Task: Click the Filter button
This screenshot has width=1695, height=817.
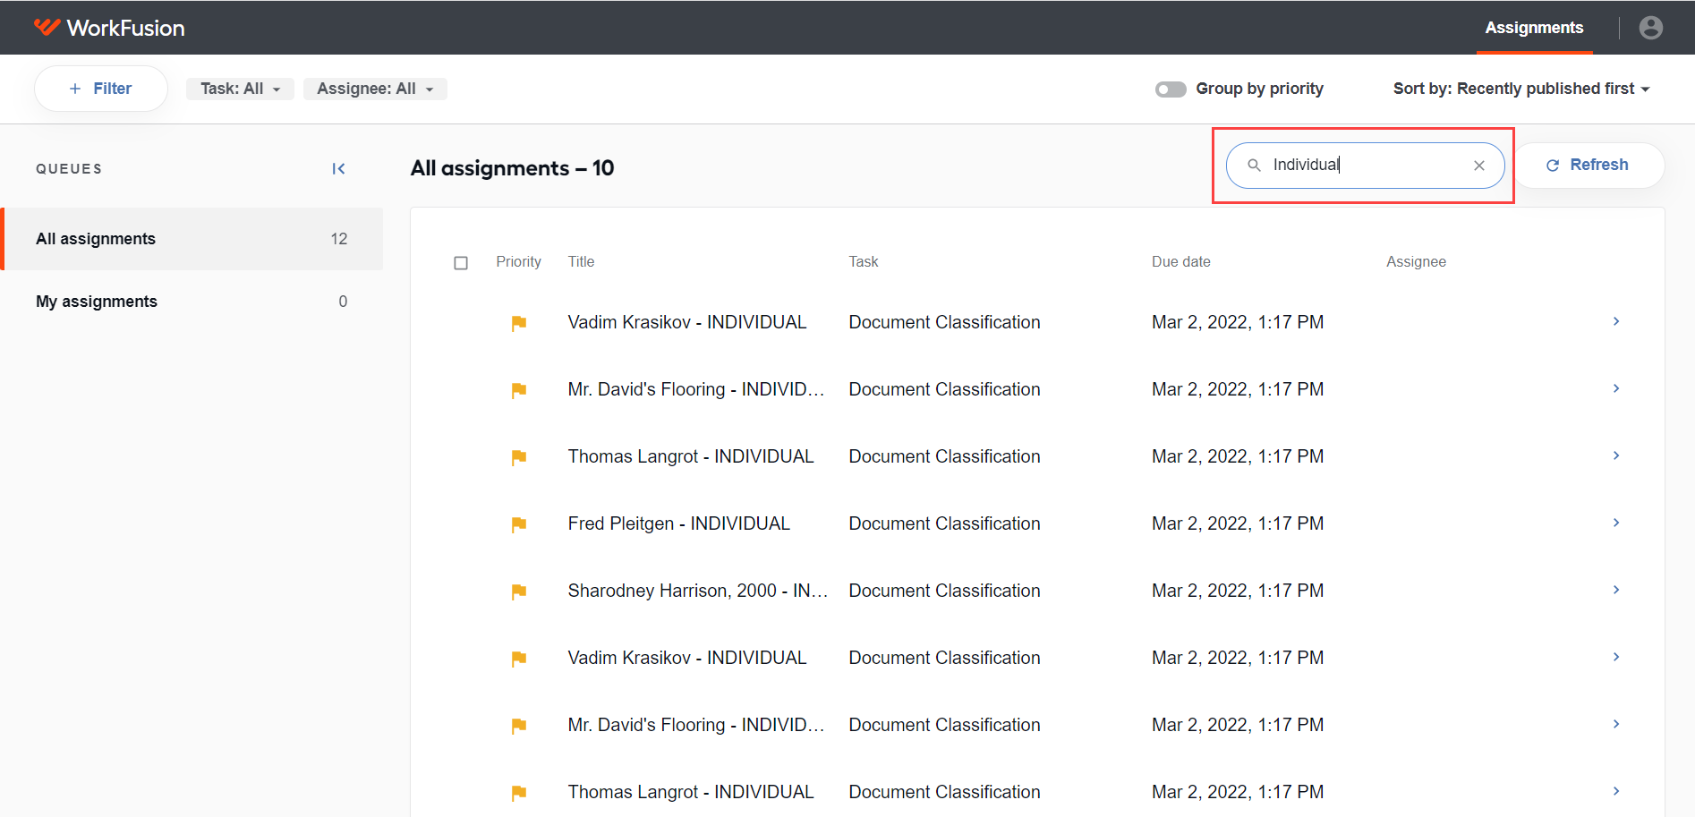Action: click(100, 89)
